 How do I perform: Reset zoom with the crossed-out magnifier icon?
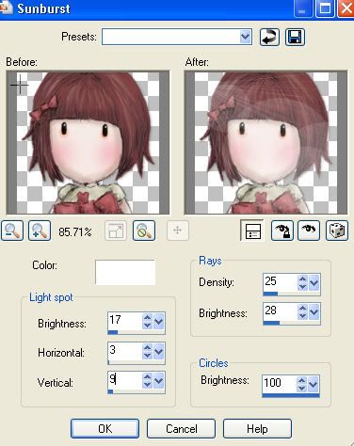(144, 231)
